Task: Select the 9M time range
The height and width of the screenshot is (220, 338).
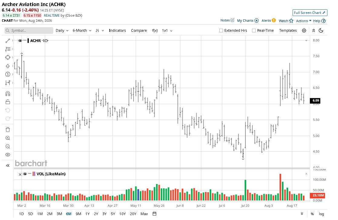Action: (x=78, y=214)
